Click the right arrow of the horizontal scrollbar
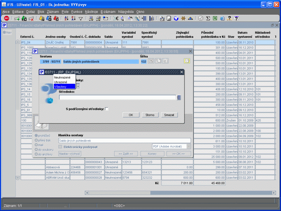 (x=274, y=193)
